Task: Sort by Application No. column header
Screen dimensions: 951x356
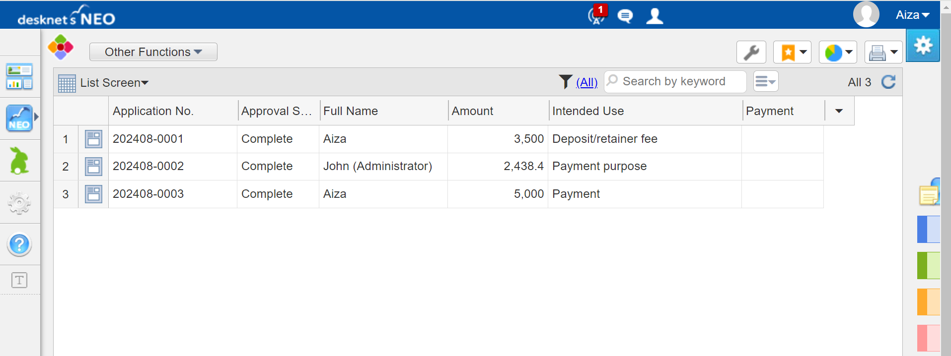Action: (x=153, y=111)
